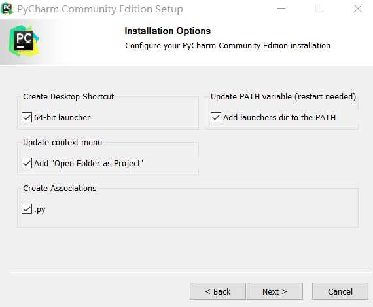
Task: Click the "Create Associations" group title
Action: (x=60, y=189)
